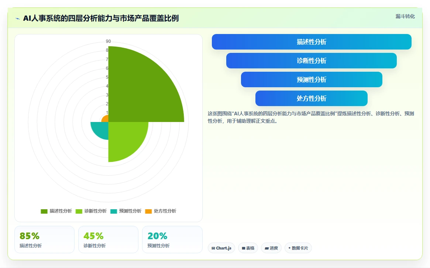Click the 85% value text
This screenshot has width=430, height=268.
tap(29, 236)
